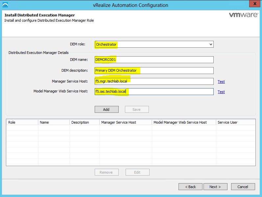Sort by the Role column header

[x=22, y=122]
